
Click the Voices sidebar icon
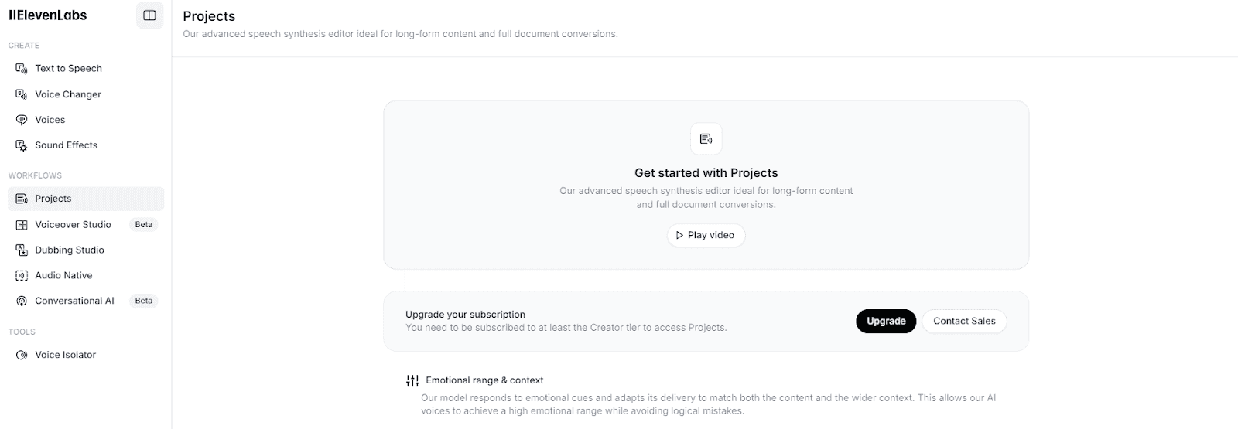(22, 120)
